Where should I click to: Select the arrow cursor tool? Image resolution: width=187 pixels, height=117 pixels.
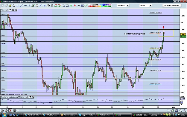tap(2, 6)
